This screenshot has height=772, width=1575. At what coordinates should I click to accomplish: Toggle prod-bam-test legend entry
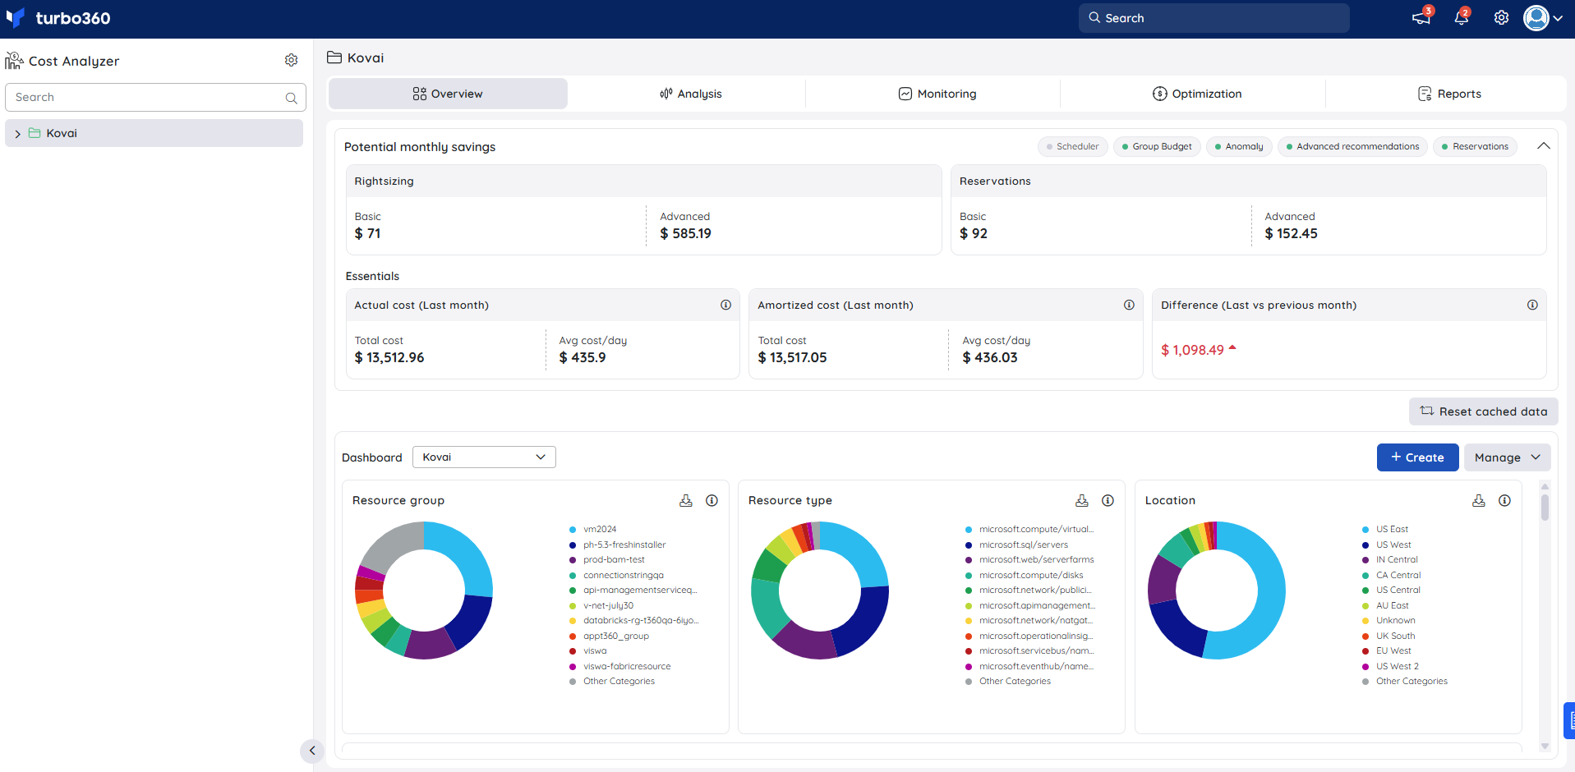click(x=606, y=560)
